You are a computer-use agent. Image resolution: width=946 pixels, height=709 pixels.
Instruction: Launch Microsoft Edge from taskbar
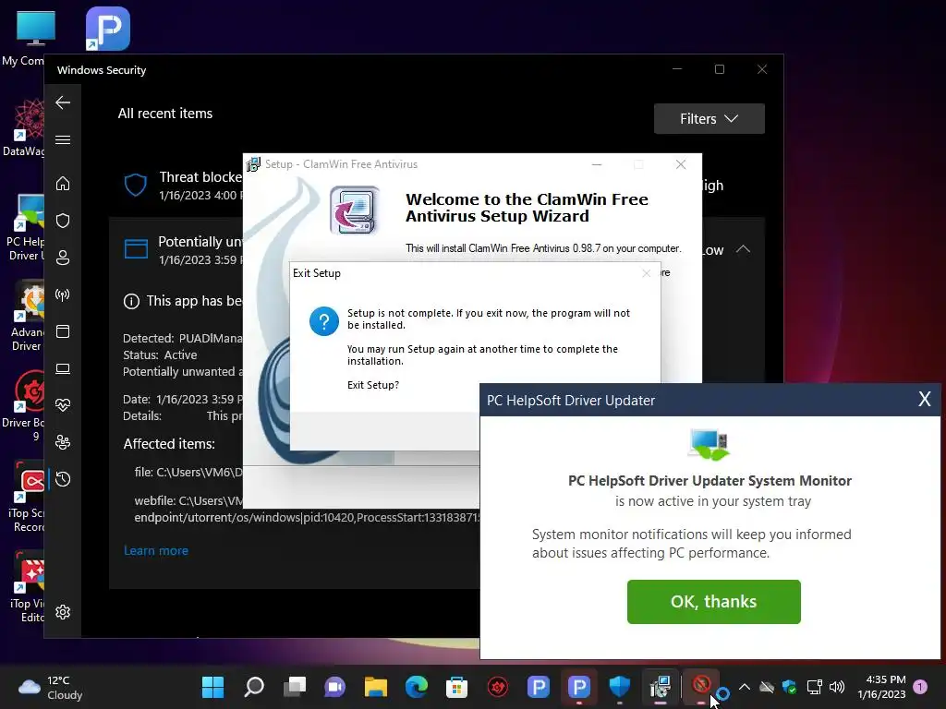(x=417, y=687)
